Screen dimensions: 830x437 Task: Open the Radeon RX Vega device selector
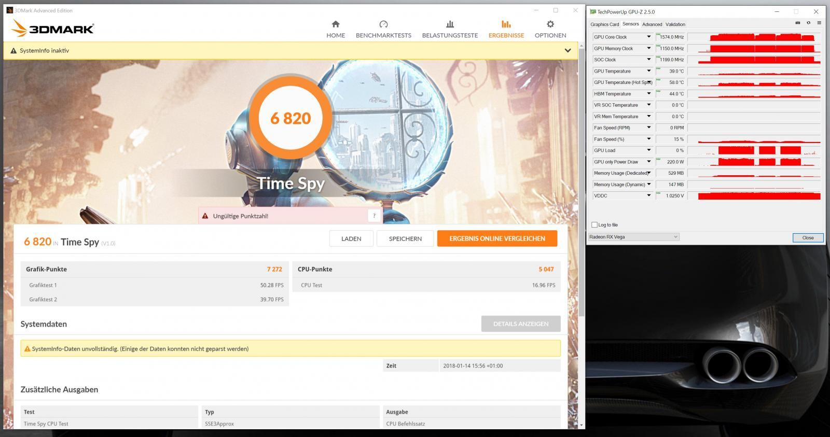click(633, 237)
